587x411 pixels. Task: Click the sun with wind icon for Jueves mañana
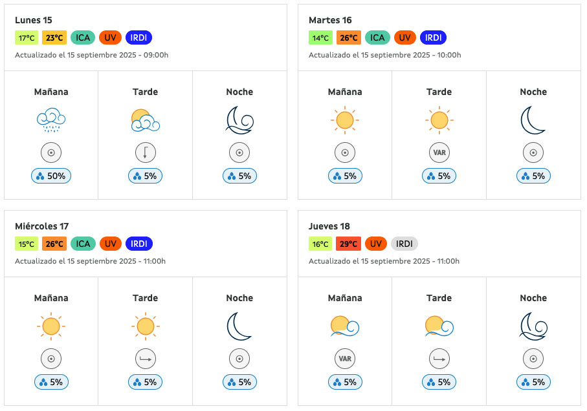(x=345, y=326)
